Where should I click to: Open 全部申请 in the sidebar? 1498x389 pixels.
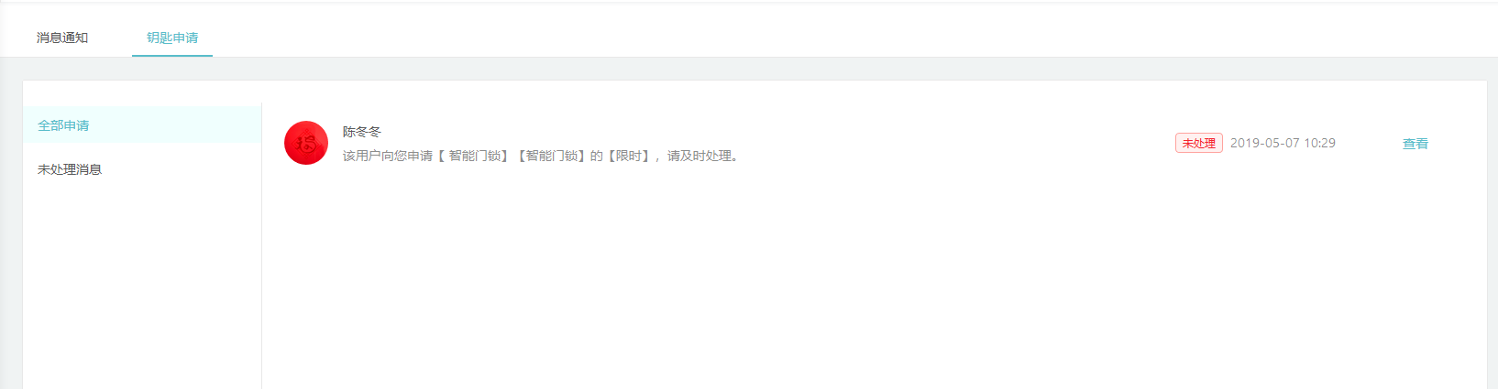(63, 125)
